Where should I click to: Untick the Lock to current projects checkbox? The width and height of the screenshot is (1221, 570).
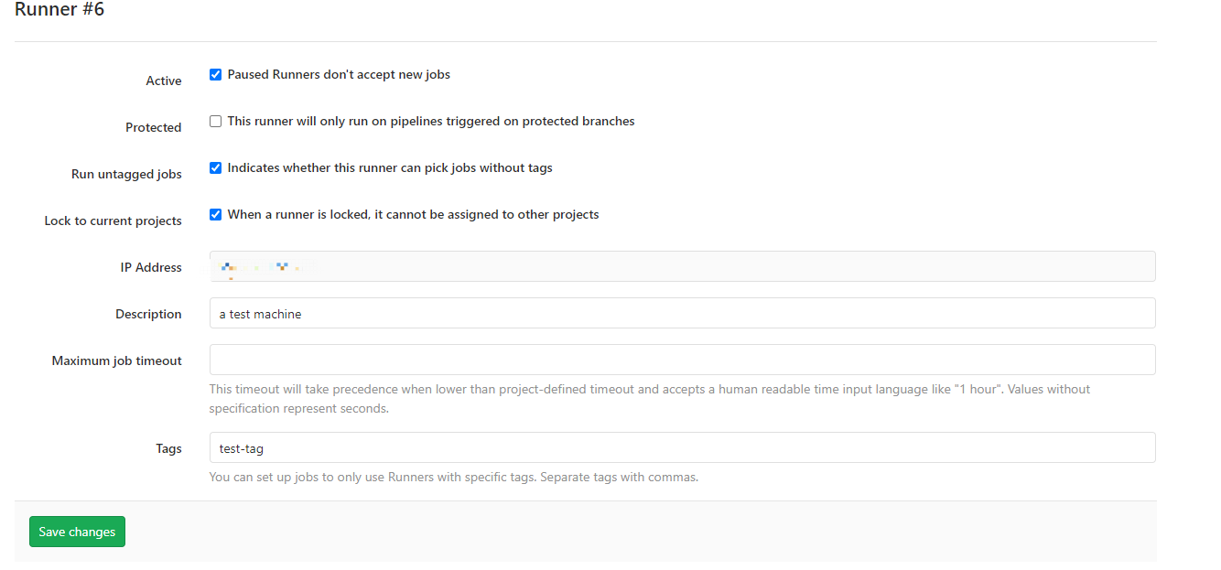[216, 215]
